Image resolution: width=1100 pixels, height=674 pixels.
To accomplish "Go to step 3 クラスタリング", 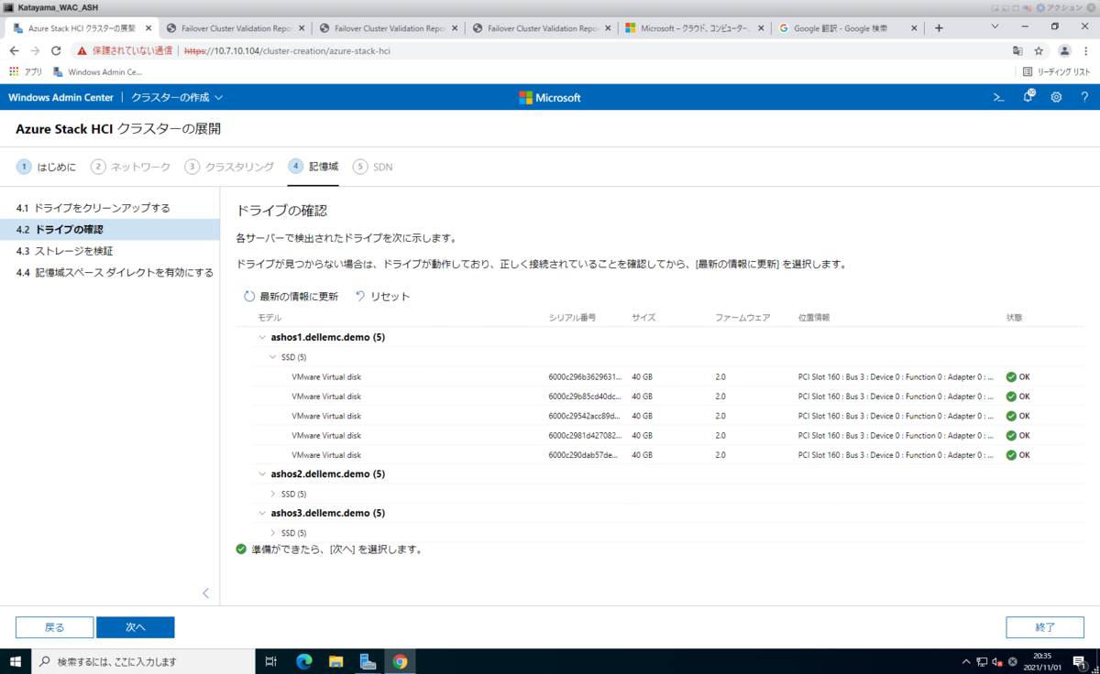I will tap(229, 167).
